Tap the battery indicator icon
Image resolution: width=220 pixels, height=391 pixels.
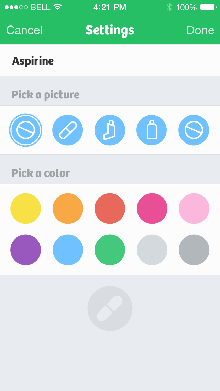click(x=207, y=7)
